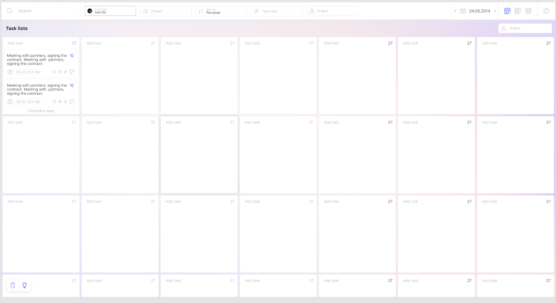Mark the first meeting task as complete

coord(72,72)
